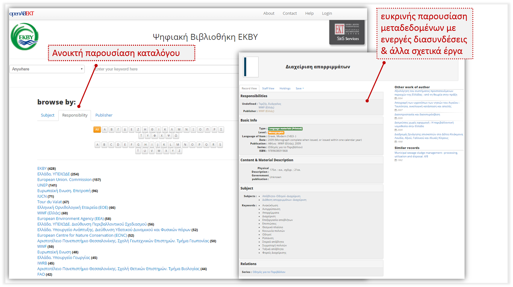Open subject Απόβλητα--Οδηγοί--Διαχείριση
This screenshot has height=287, width=513.
click(x=281, y=196)
